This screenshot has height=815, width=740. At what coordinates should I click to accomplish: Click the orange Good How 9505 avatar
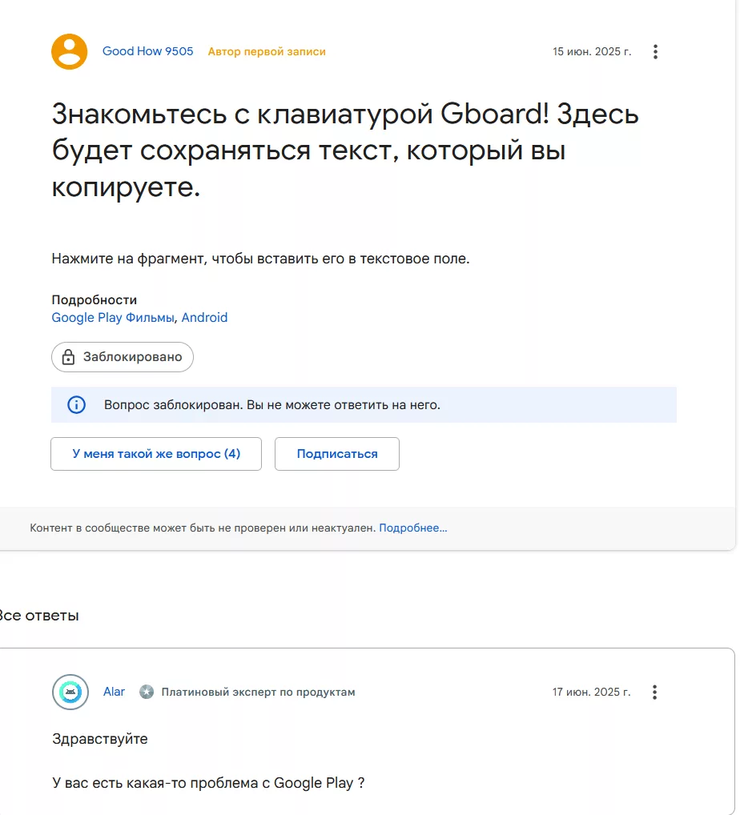(x=70, y=52)
